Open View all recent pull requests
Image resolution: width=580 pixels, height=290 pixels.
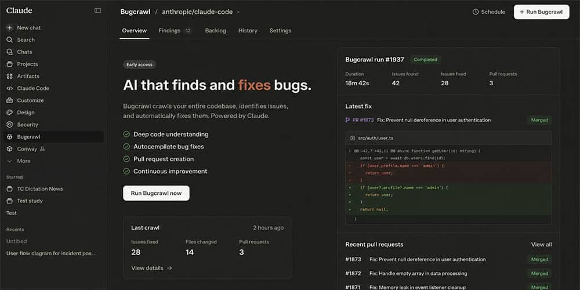click(x=541, y=245)
